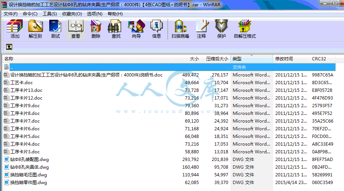Maximize the WinRAR window

tap(334, 3)
